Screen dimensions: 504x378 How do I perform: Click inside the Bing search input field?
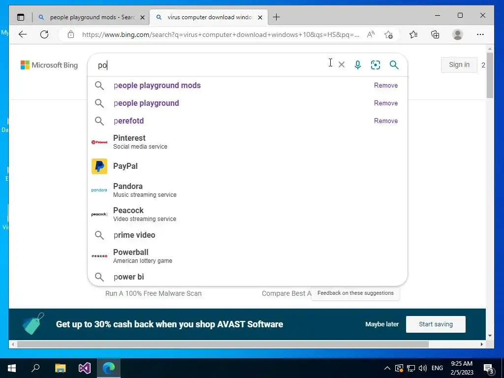coord(212,65)
